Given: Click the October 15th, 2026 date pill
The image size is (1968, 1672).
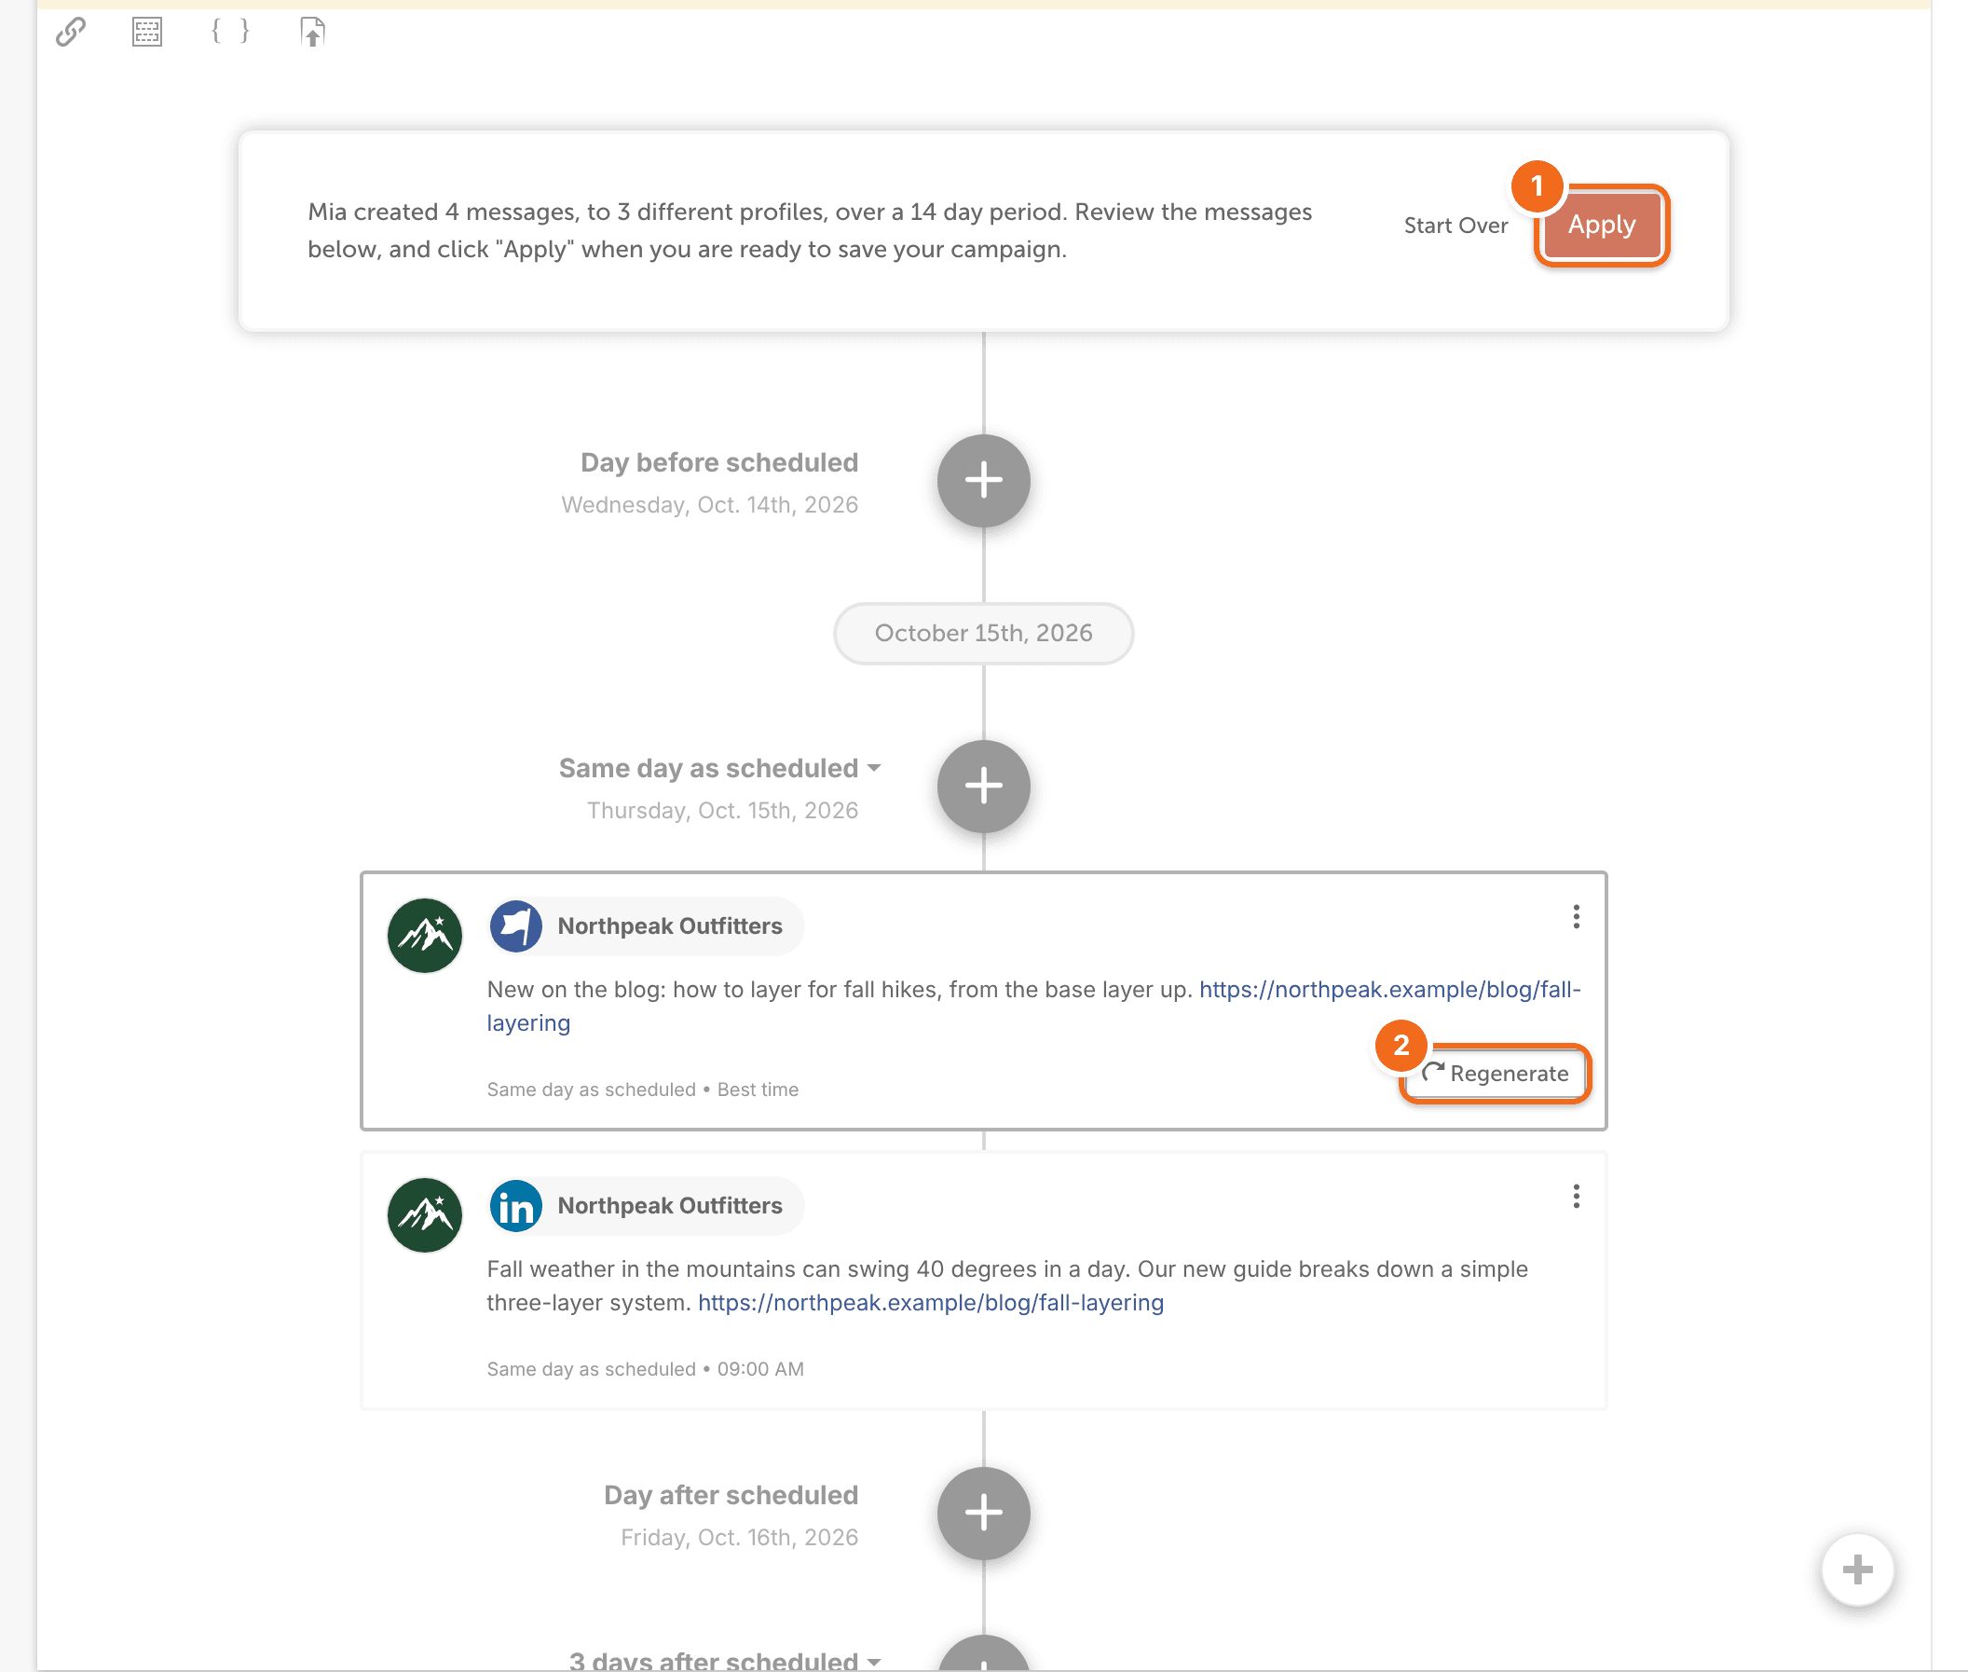Looking at the screenshot, I should tap(983, 633).
